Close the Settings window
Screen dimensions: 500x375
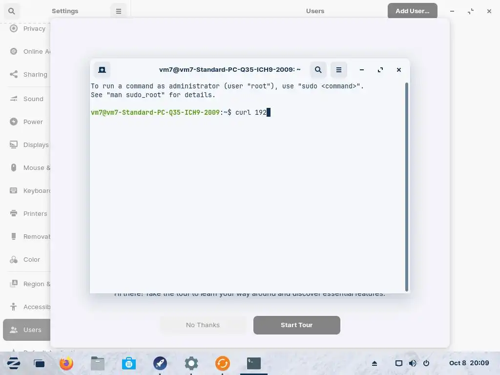[489, 11]
